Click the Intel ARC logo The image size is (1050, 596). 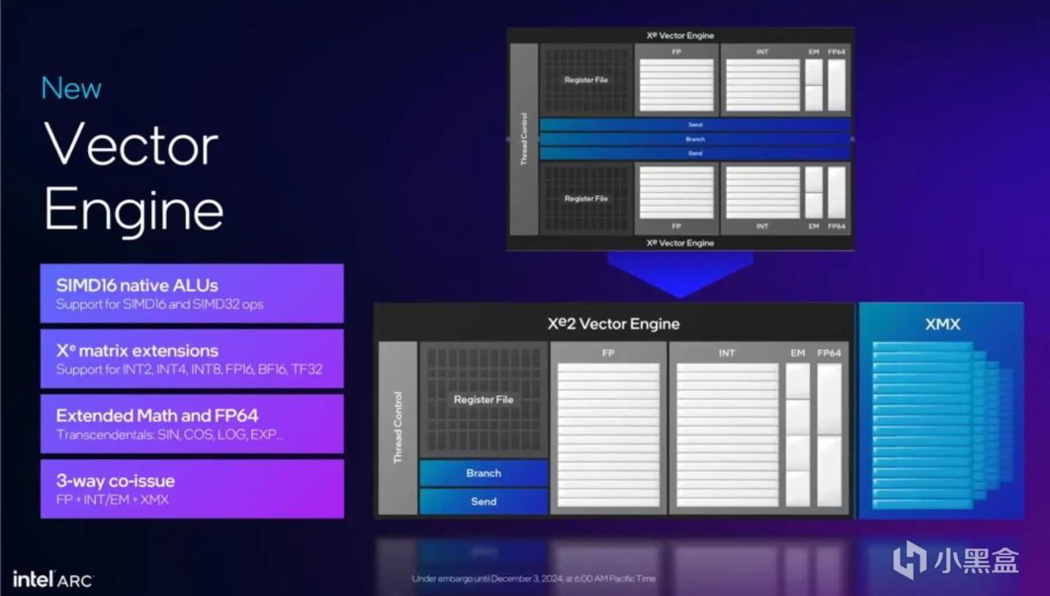click(52, 580)
